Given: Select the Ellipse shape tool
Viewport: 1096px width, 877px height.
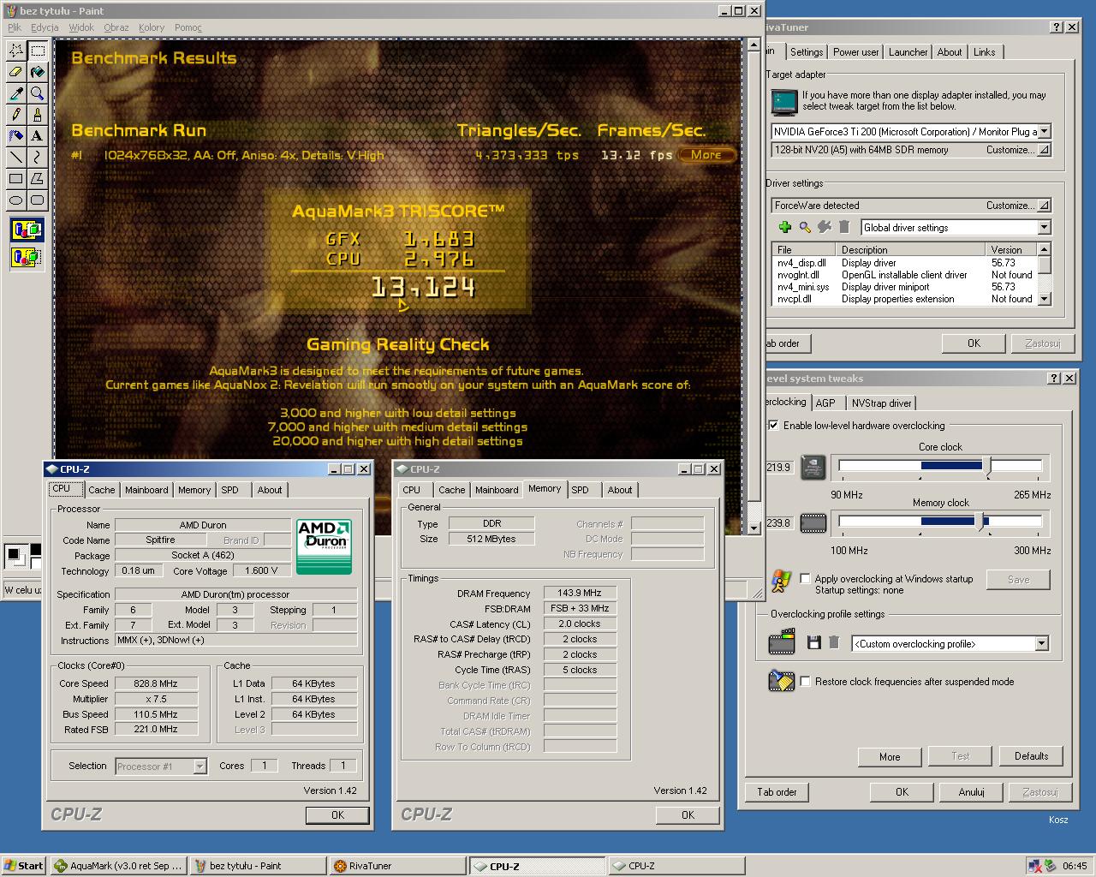Looking at the screenshot, I should (x=15, y=200).
